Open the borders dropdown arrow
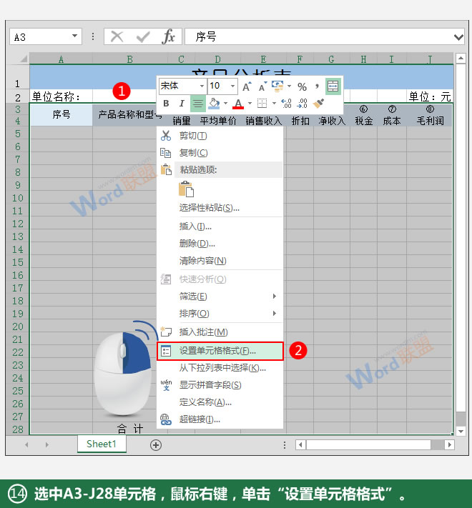The image size is (472, 508). coord(274,104)
